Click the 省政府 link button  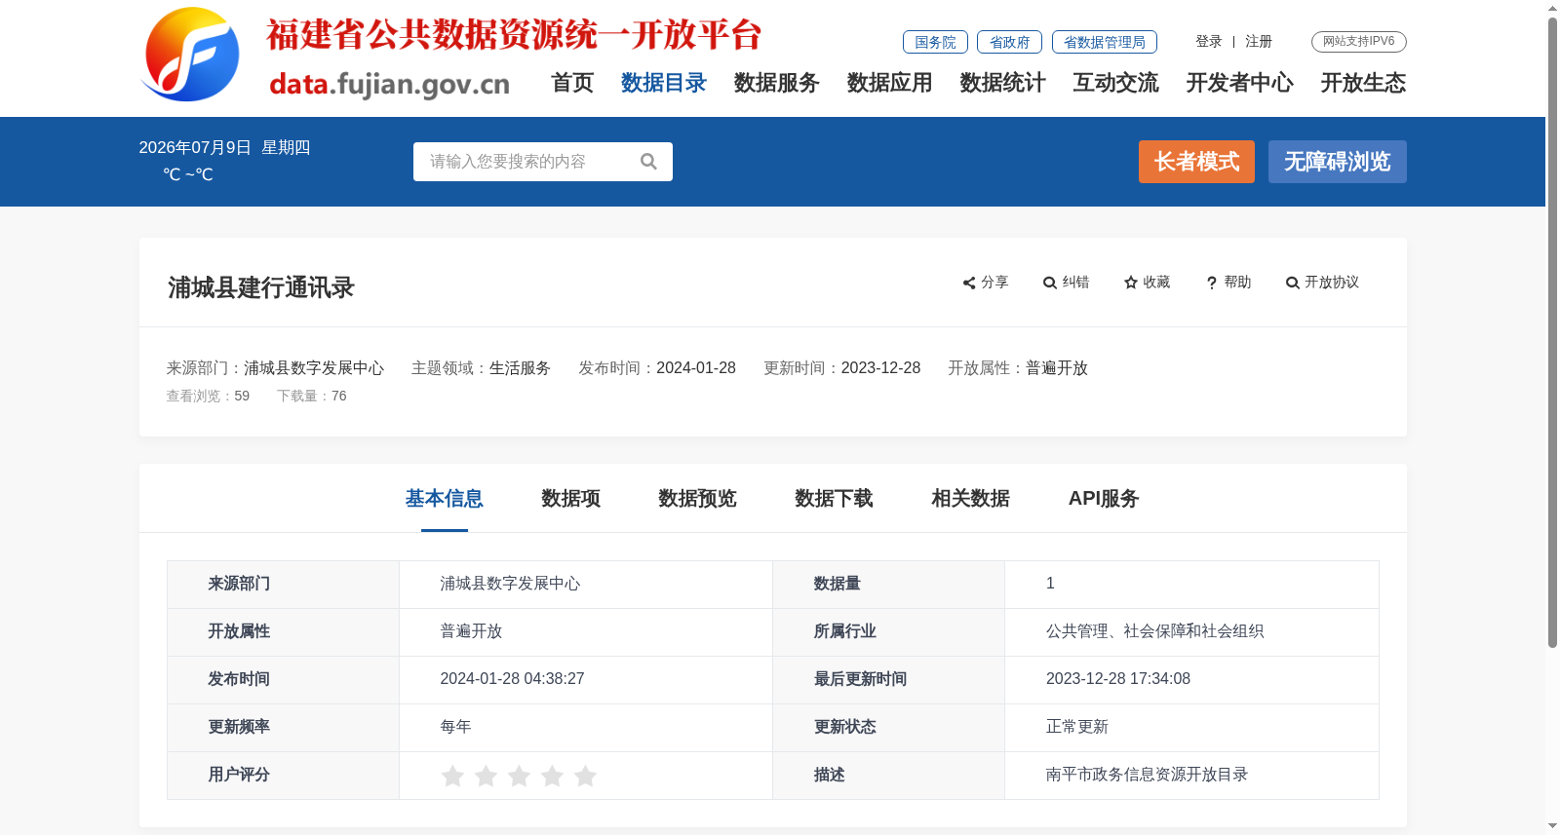[x=1009, y=42]
